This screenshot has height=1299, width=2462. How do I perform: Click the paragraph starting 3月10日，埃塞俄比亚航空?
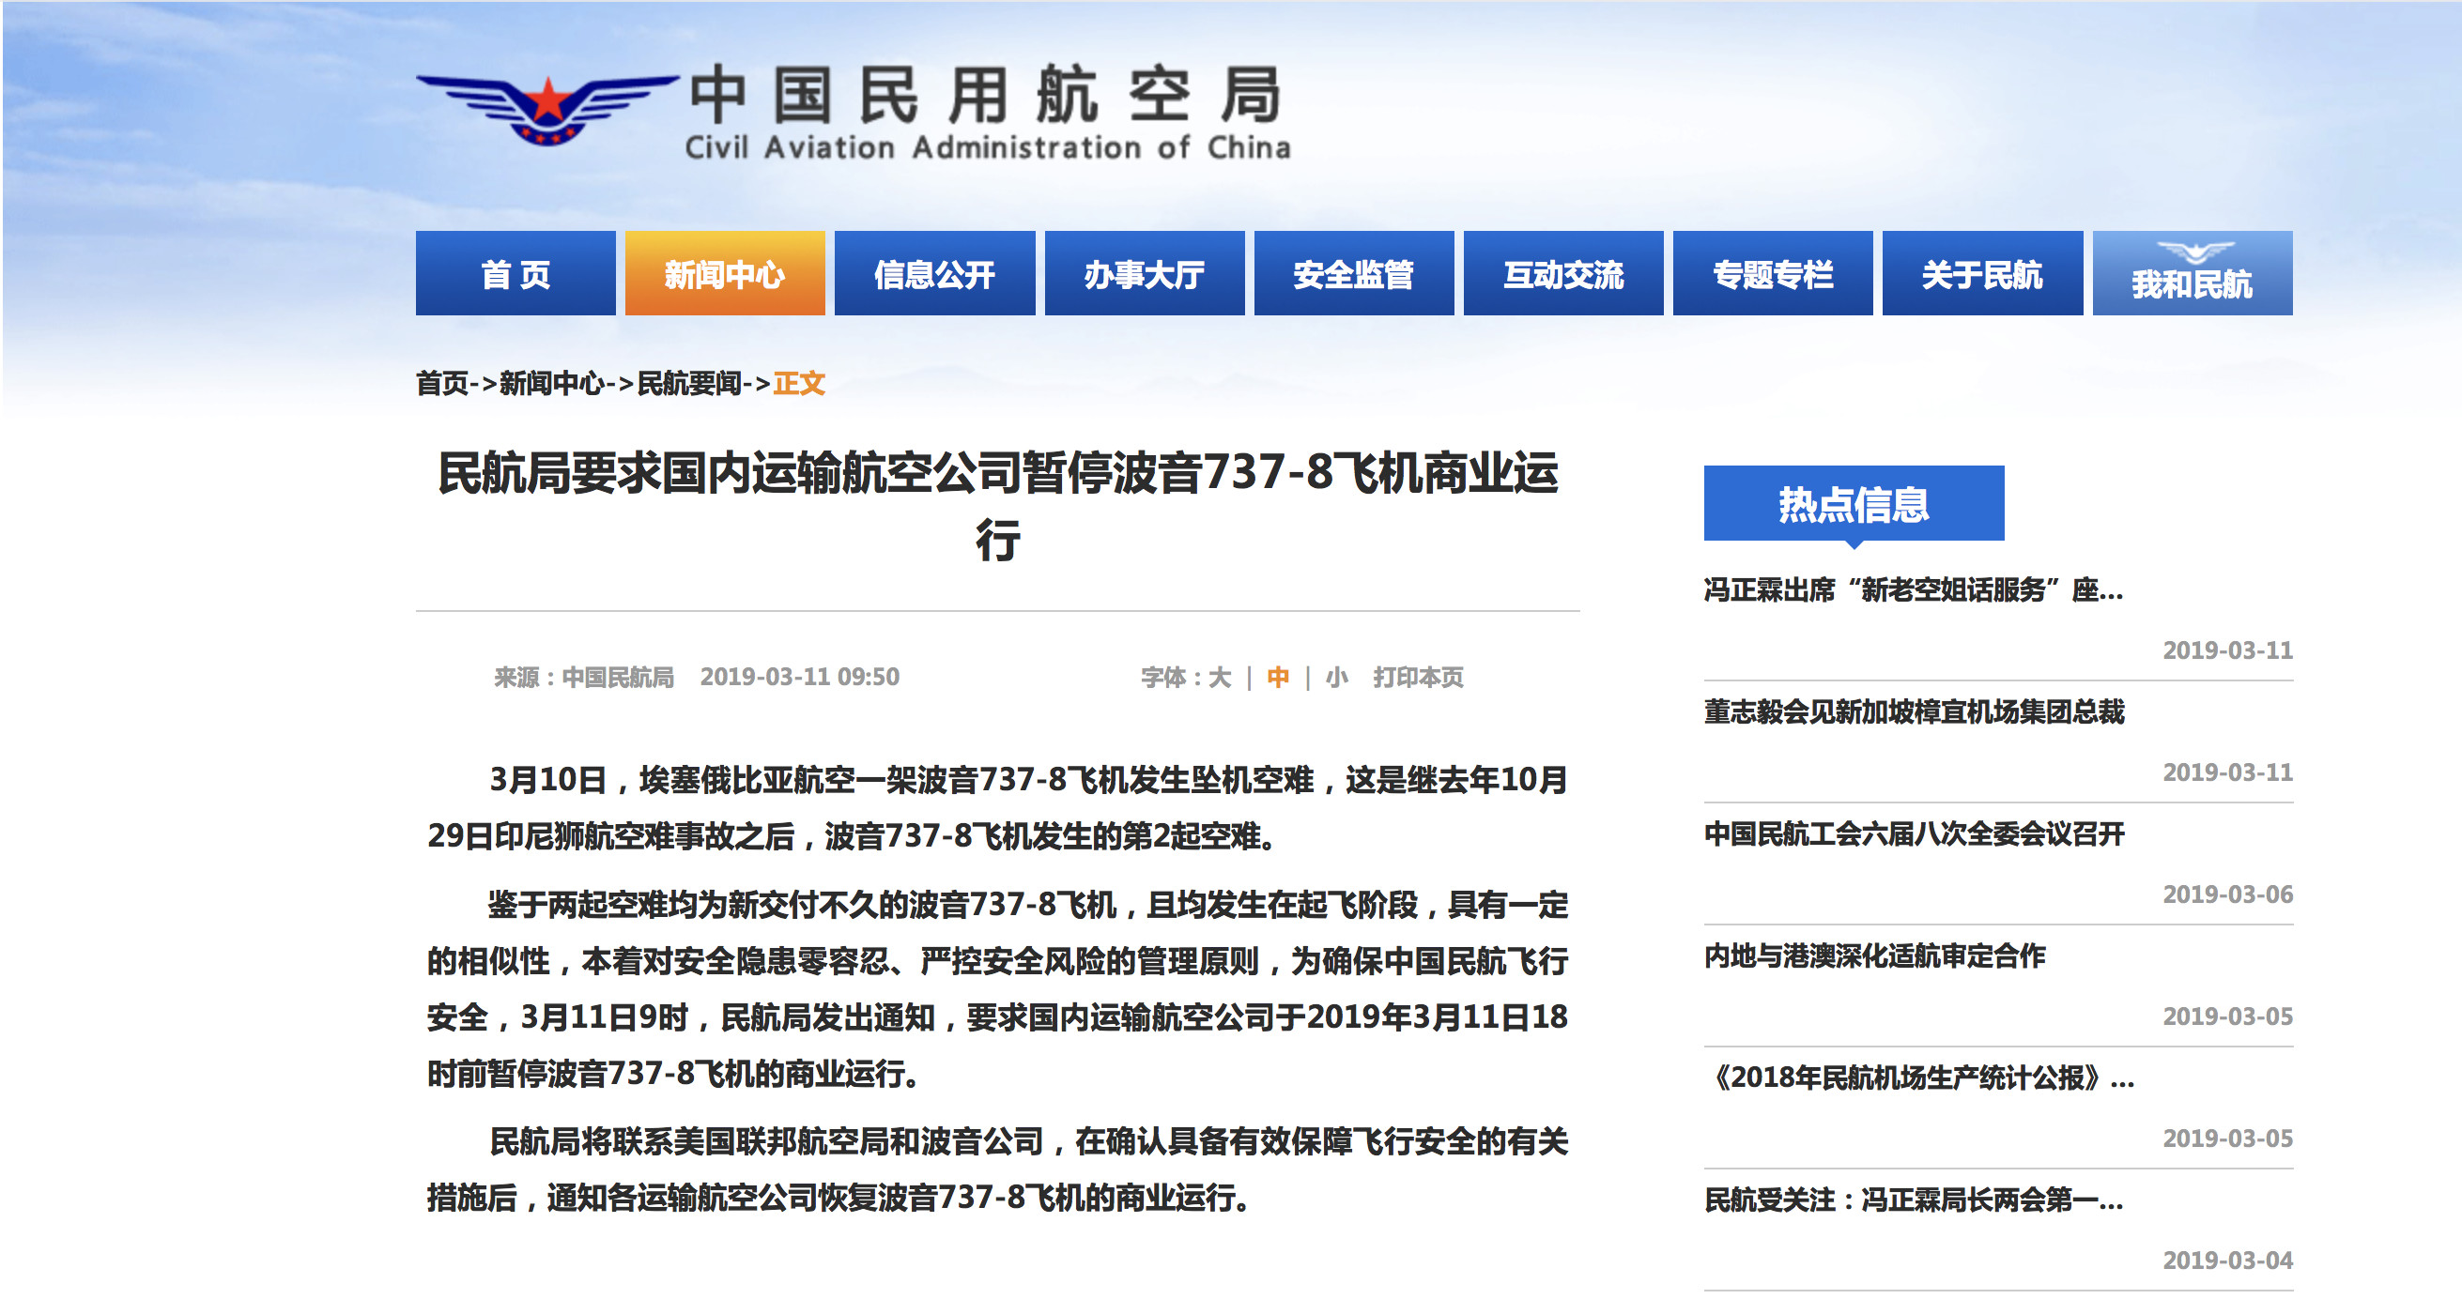[998, 808]
